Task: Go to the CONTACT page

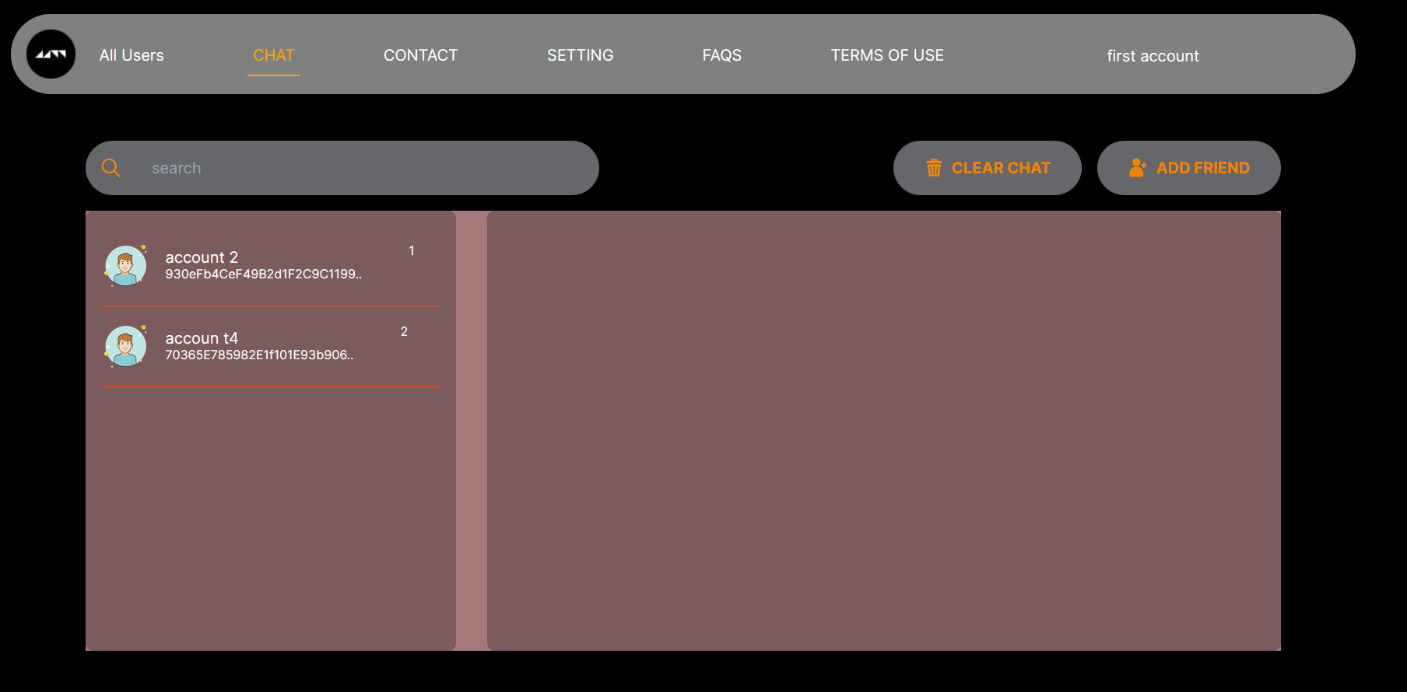Action: [420, 55]
